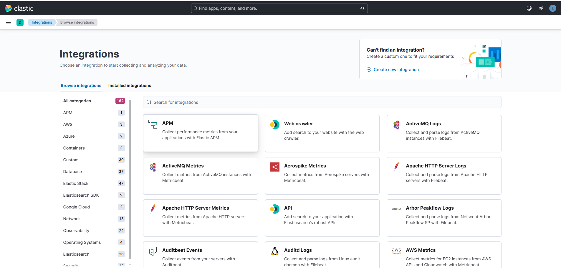This screenshot has width=561, height=268.
Task: Click the category list scroll-down arrow
Action: pyautogui.click(x=130, y=265)
